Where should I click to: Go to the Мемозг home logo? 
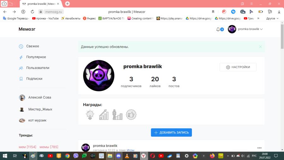pyautogui.click(x=27, y=29)
